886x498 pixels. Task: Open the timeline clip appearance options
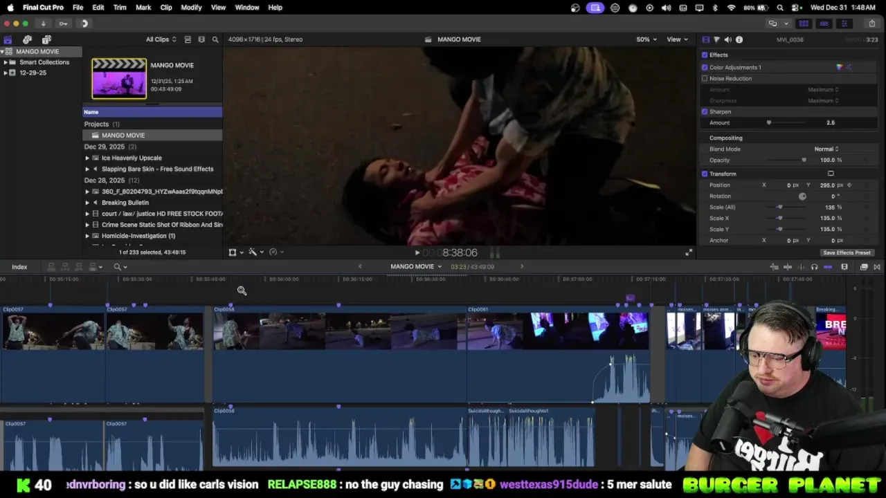[844, 267]
